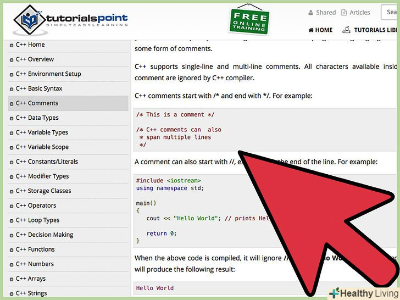
Task: Click the bullet icon beside C++ Home
Action: [12, 46]
